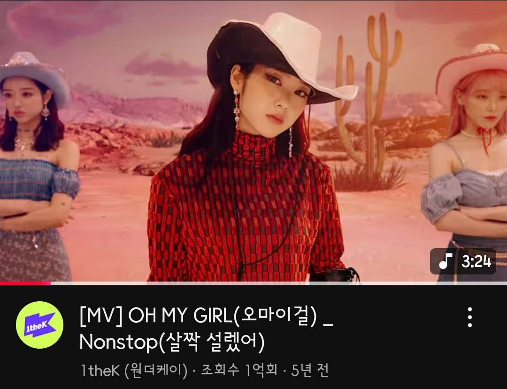
Task: Open the OH MY GIRL Nonstop video title
Action: pos(206,329)
